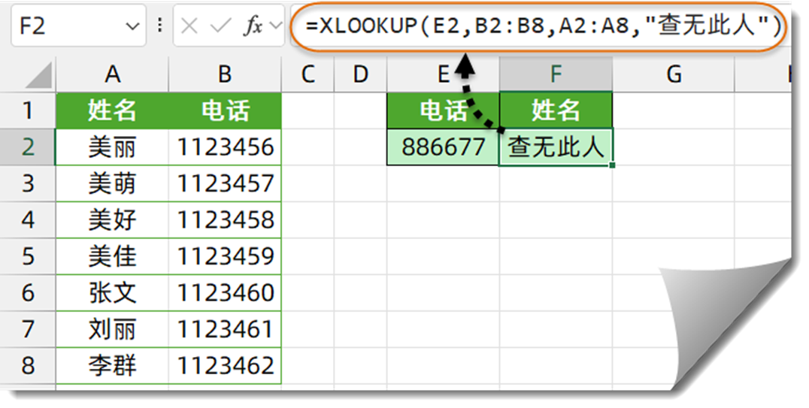
Task: Click the fill handle of cell F2
Action: [613, 165]
